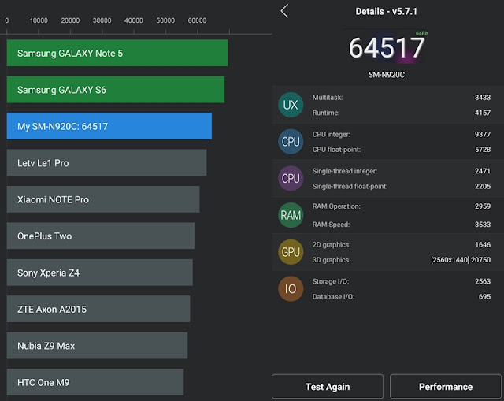The image size is (504, 401).
Task: Select the Xiaomi NOTE Pro bar
Action: point(103,199)
